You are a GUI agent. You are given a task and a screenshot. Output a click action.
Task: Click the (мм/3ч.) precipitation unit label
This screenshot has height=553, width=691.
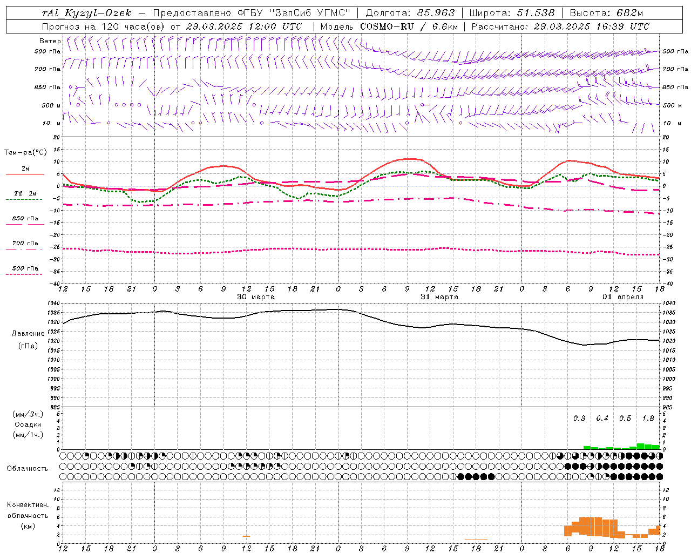pyautogui.click(x=28, y=415)
